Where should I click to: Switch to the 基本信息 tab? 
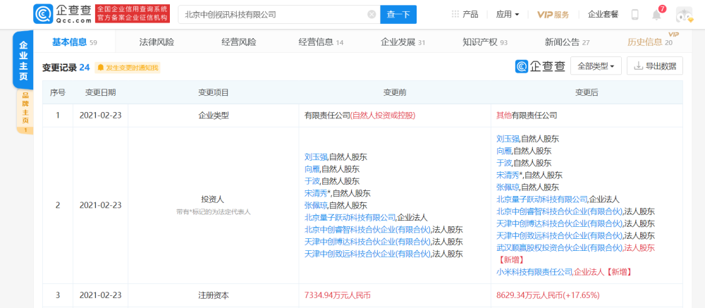(x=75, y=42)
